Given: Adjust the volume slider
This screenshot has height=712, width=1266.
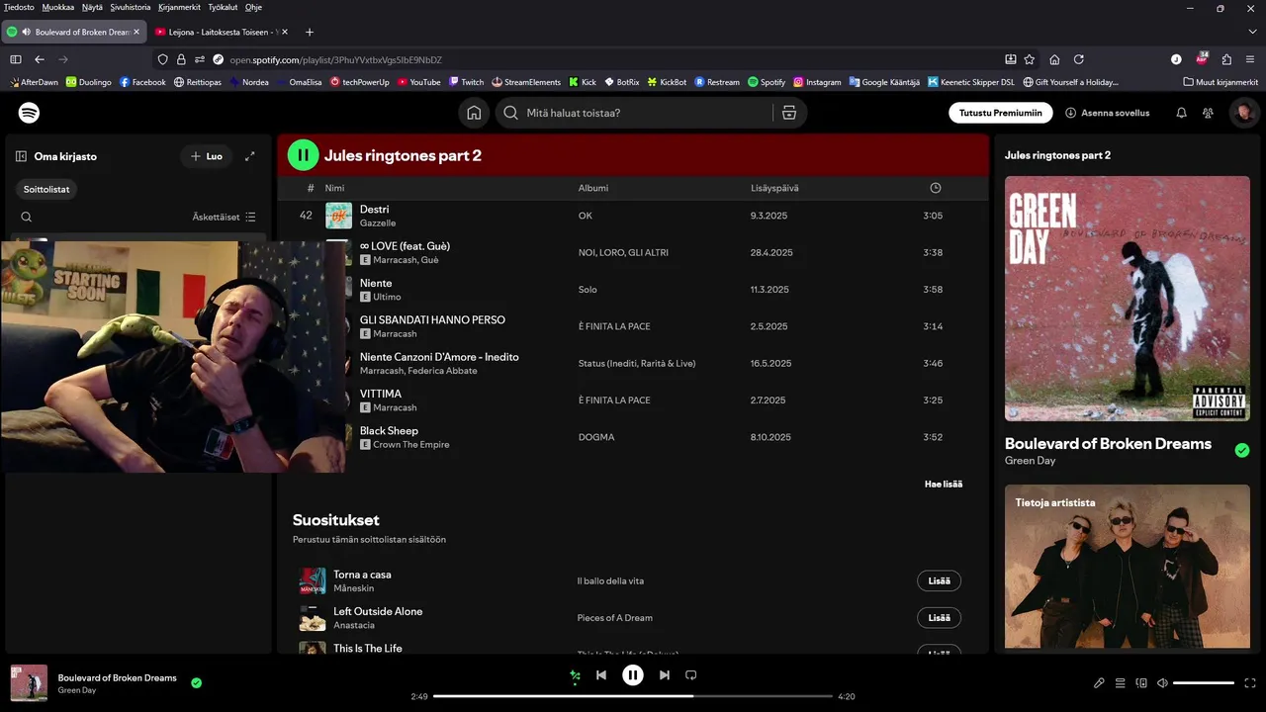Looking at the screenshot, I should [1204, 683].
